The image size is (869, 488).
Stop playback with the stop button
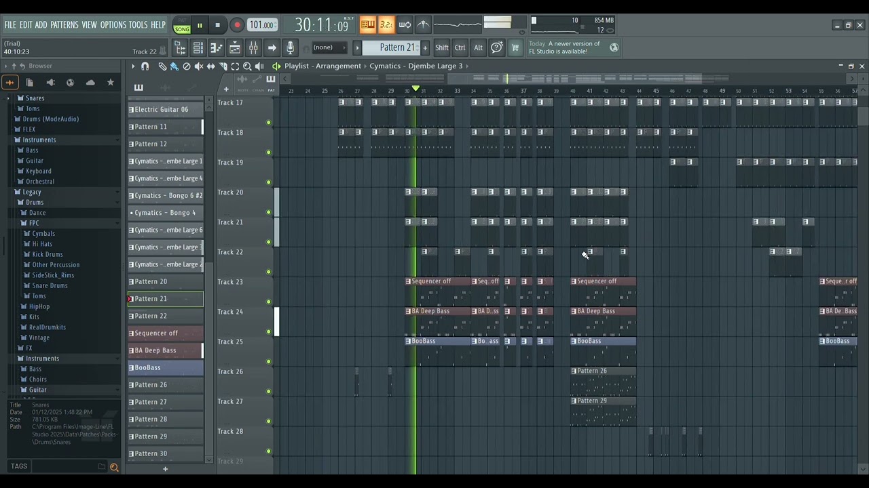[217, 26]
